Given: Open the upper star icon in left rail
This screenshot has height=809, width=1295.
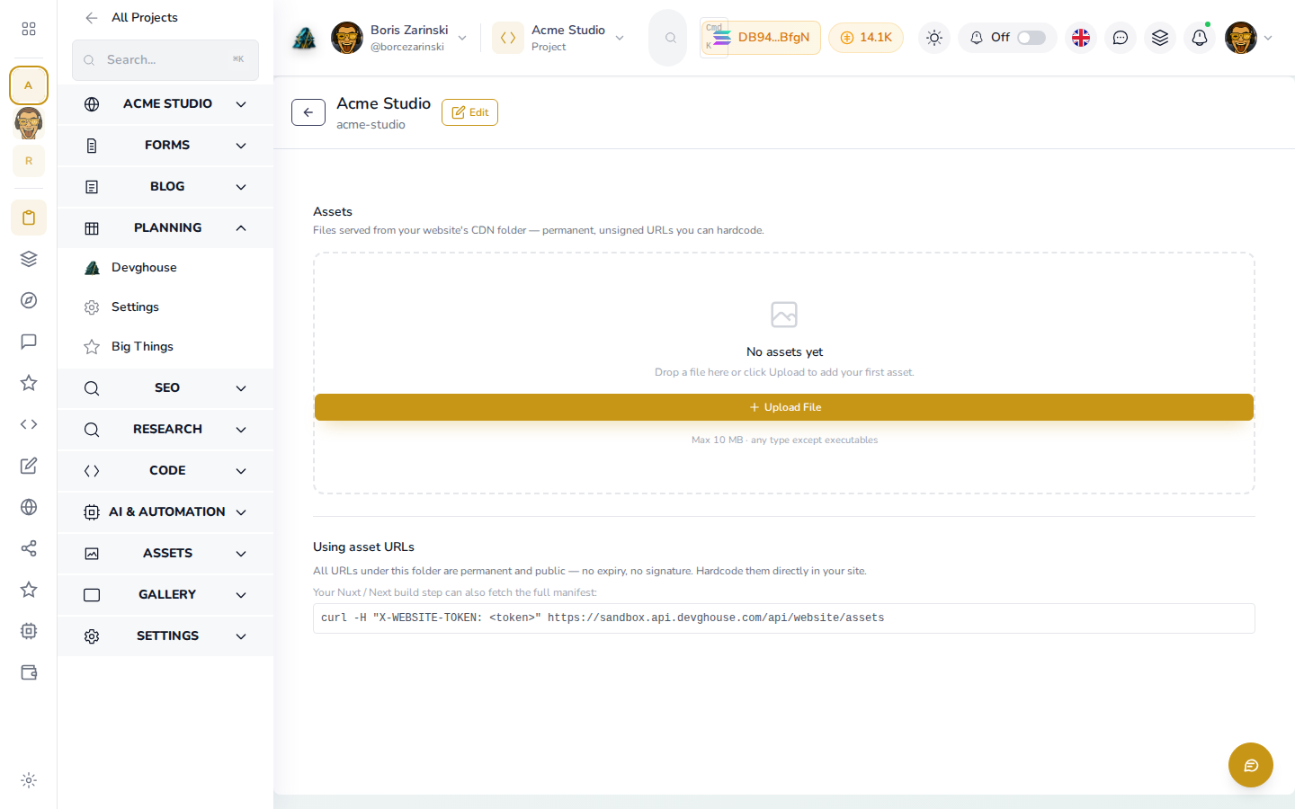Looking at the screenshot, I should (29, 383).
